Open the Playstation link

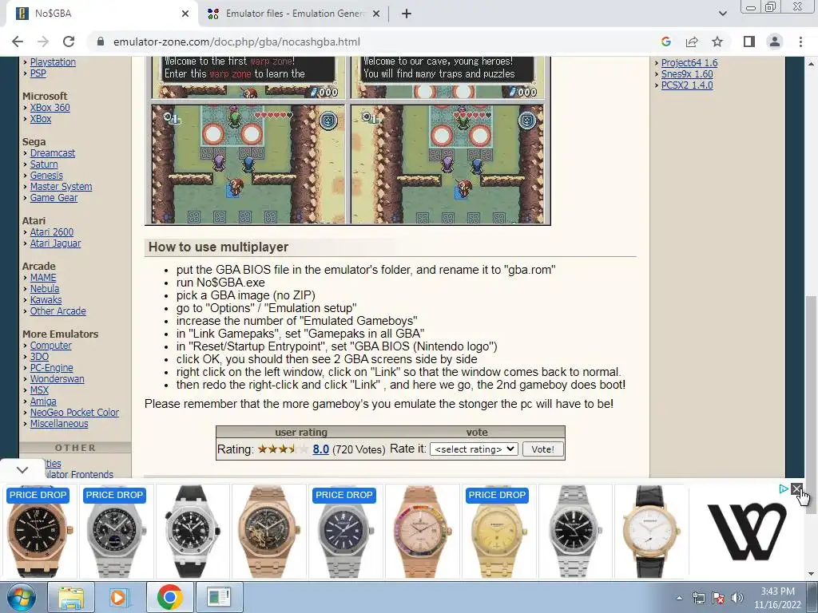click(x=53, y=62)
